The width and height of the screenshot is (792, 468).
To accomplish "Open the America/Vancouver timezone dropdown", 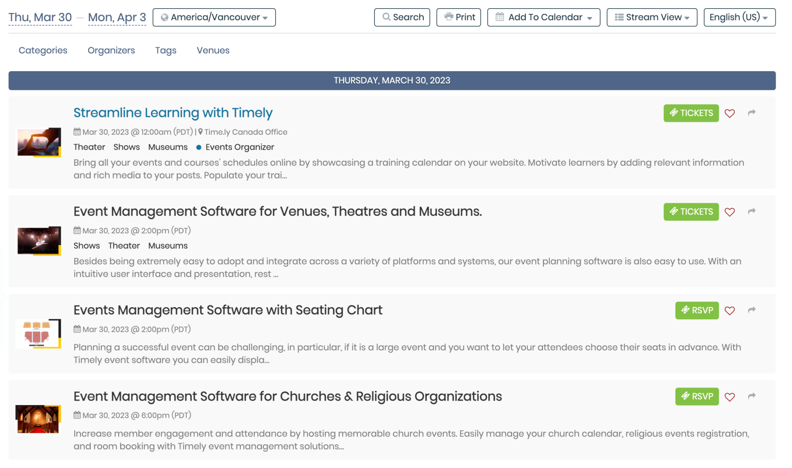I will 214,18.
